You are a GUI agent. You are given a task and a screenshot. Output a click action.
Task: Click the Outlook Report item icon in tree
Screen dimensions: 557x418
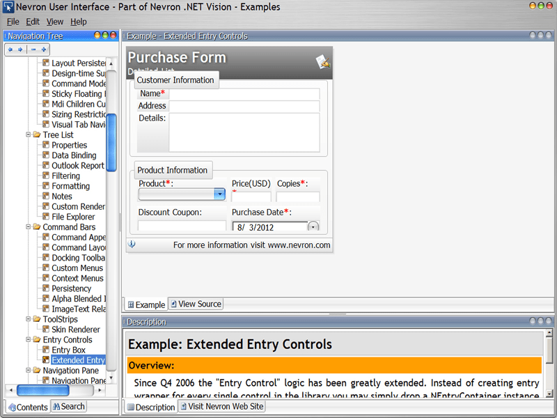(45, 165)
